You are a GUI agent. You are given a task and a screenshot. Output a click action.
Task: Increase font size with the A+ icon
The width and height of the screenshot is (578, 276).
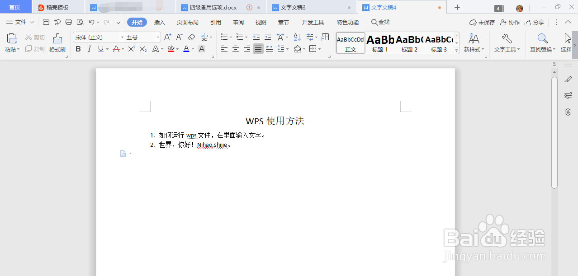[x=167, y=37]
